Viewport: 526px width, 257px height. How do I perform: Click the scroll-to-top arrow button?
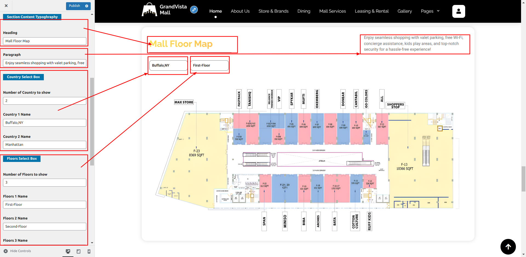click(x=508, y=247)
